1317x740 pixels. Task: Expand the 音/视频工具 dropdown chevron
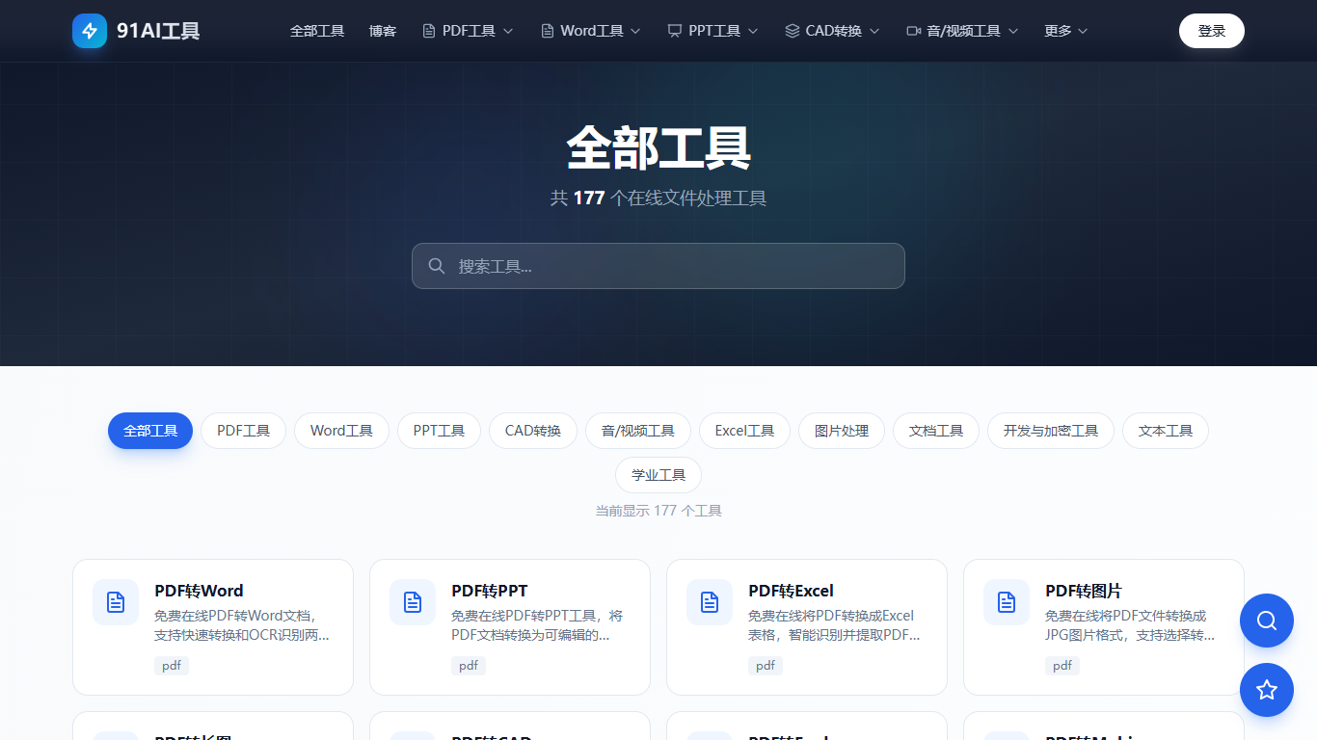click(x=1013, y=31)
